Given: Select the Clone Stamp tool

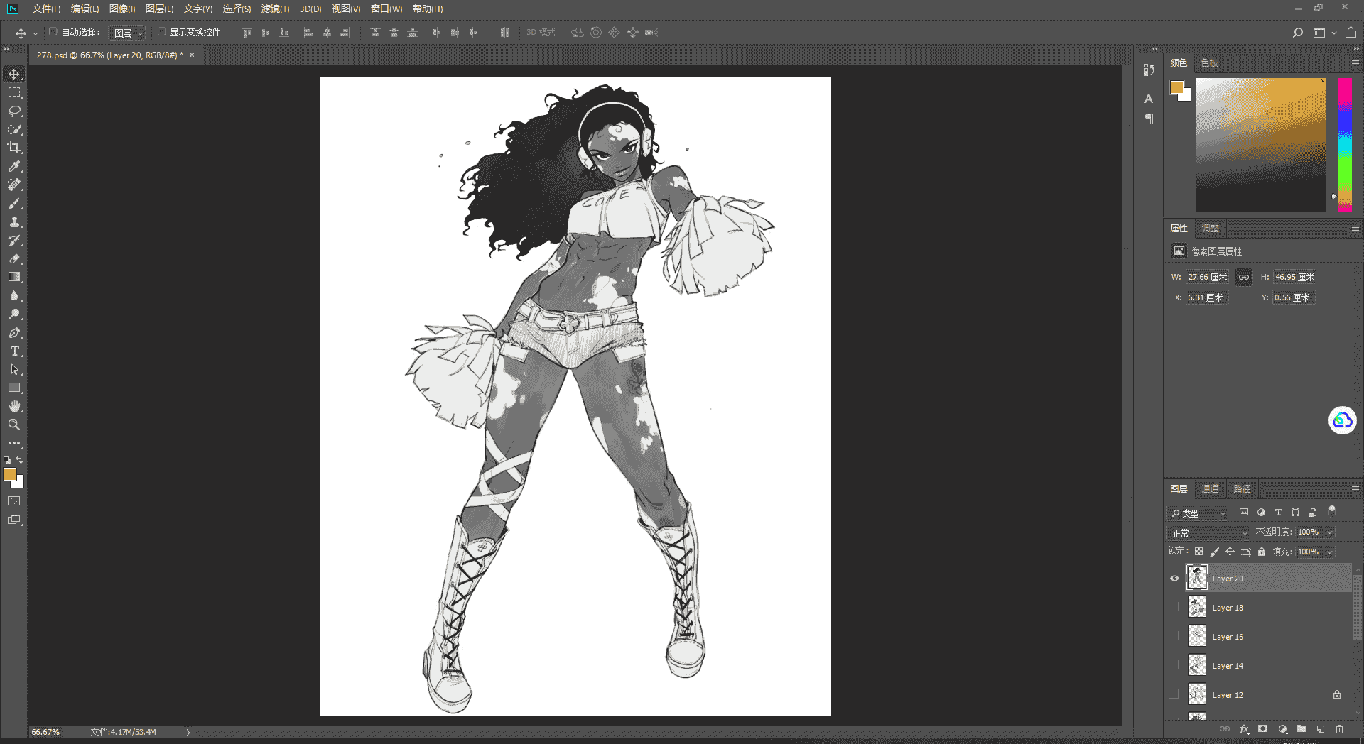Looking at the screenshot, I should tap(14, 221).
